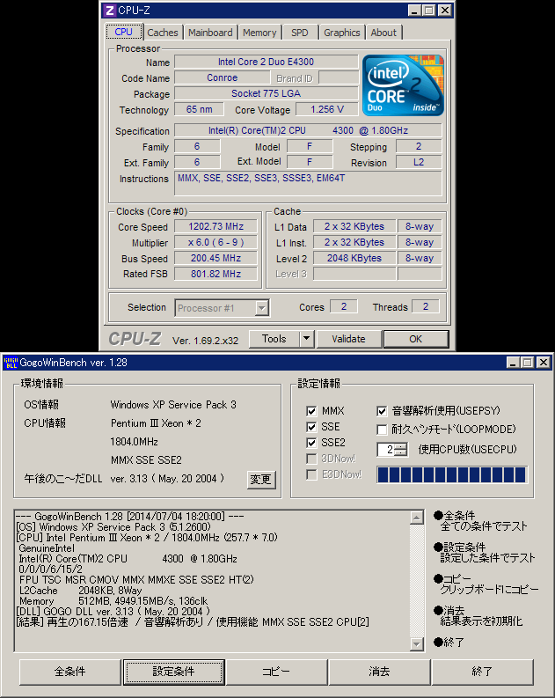The height and width of the screenshot is (698, 555).
Task: Open the Mainboard tab
Action: [x=210, y=33]
